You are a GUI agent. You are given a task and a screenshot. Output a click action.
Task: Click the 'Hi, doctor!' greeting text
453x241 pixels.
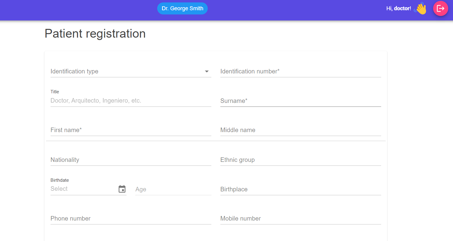[x=399, y=8]
